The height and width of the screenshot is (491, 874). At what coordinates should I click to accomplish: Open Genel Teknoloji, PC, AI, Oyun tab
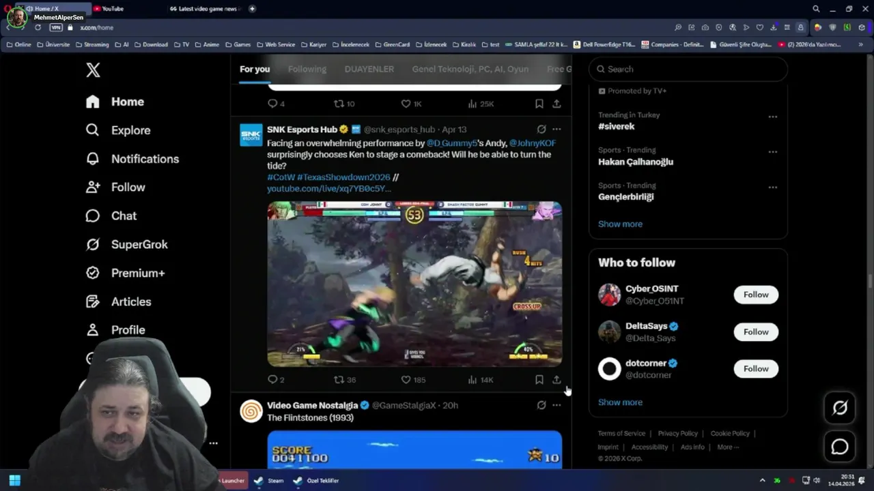[x=470, y=69]
